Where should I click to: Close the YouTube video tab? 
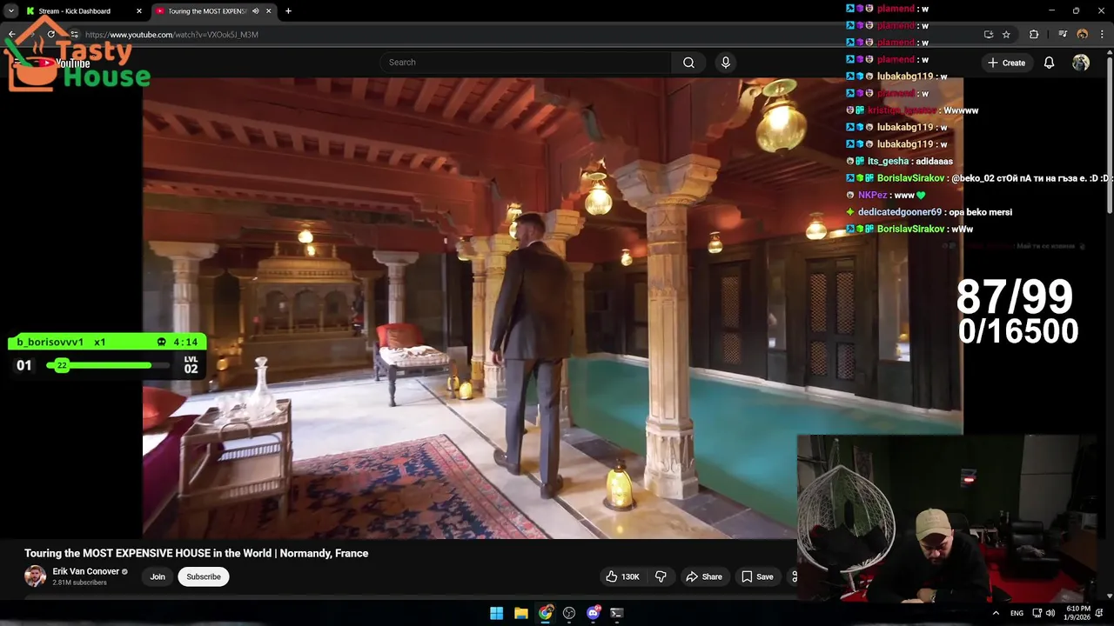(x=268, y=11)
